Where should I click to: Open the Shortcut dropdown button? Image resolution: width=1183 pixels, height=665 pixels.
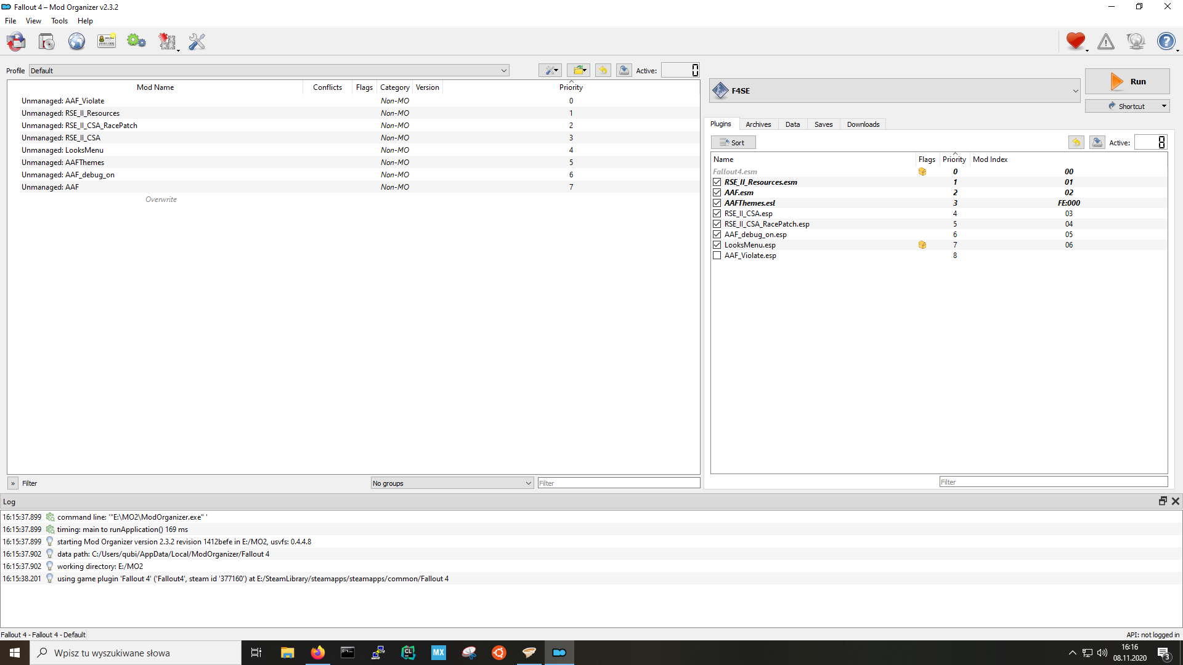click(1127, 106)
